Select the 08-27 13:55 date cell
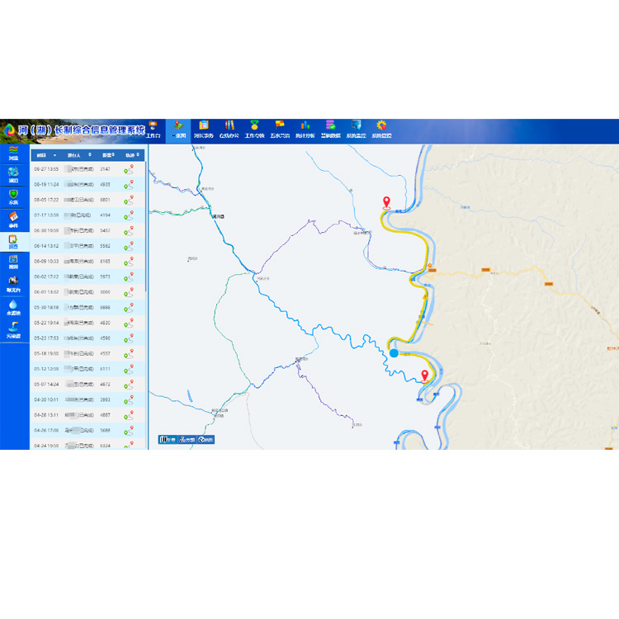This screenshot has width=619, height=619. coord(46,169)
